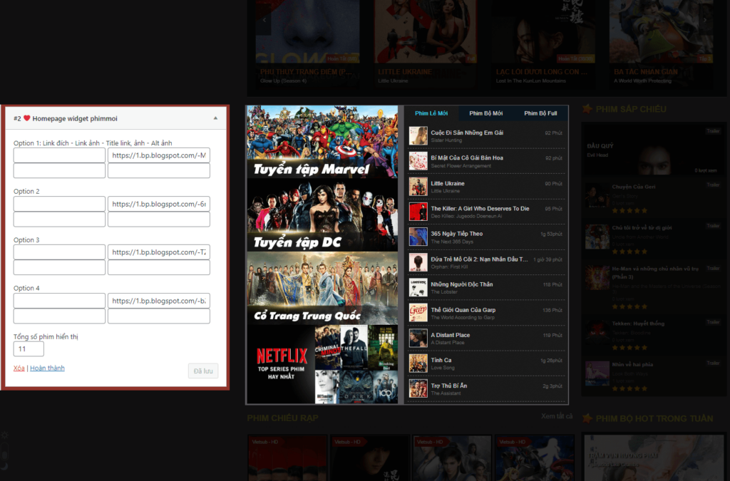This screenshot has height=481, width=730.
Task: Switch to Phim Bộ Mới tab
Action: tap(485, 113)
